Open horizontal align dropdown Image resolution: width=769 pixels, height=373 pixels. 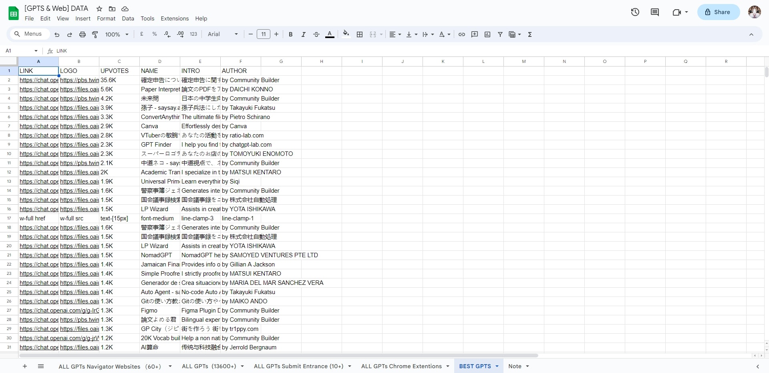point(395,34)
